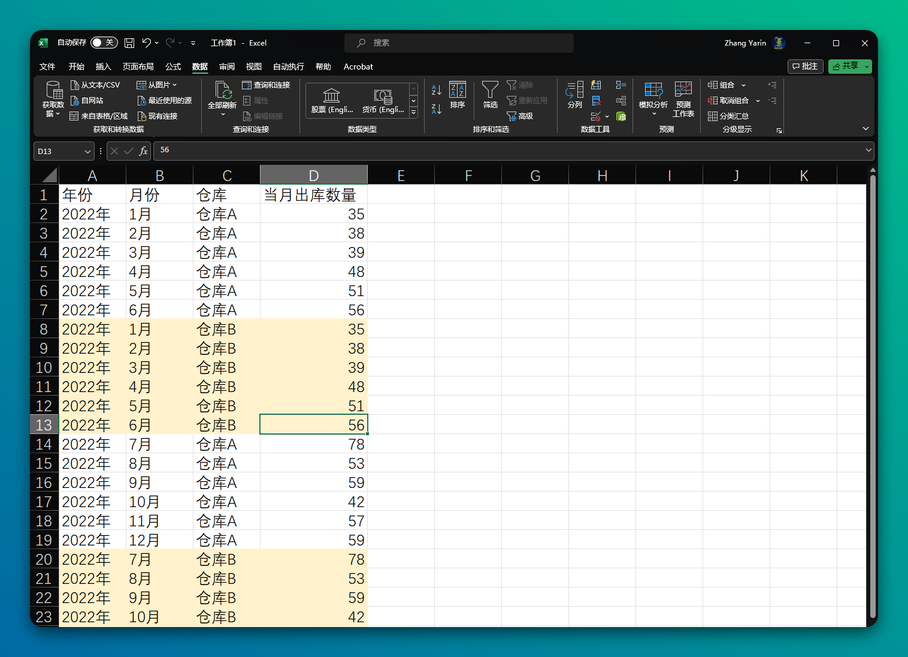
Task: Switch to Insert (插入) tab
Action: click(104, 67)
